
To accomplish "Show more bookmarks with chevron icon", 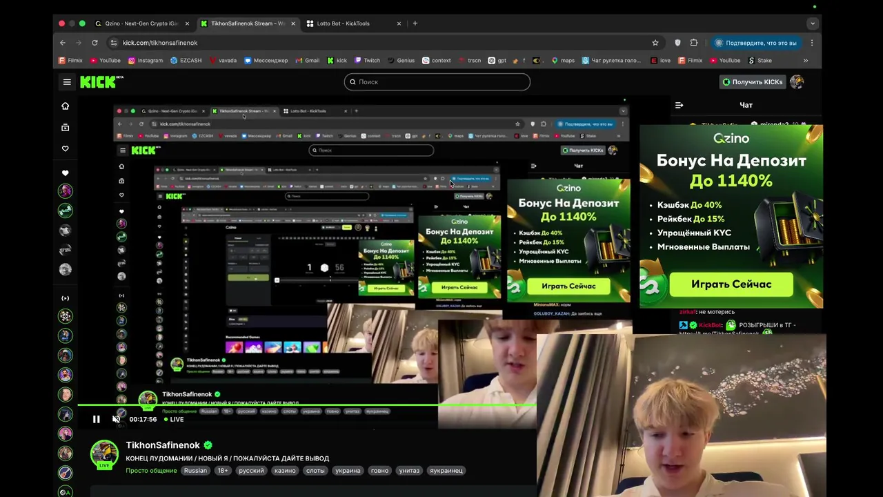I will (x=806, y=61).
